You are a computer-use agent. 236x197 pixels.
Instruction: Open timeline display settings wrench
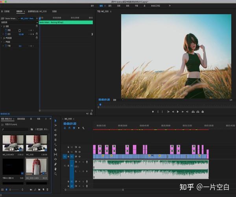pyautogui.click(x=83, y=128)
